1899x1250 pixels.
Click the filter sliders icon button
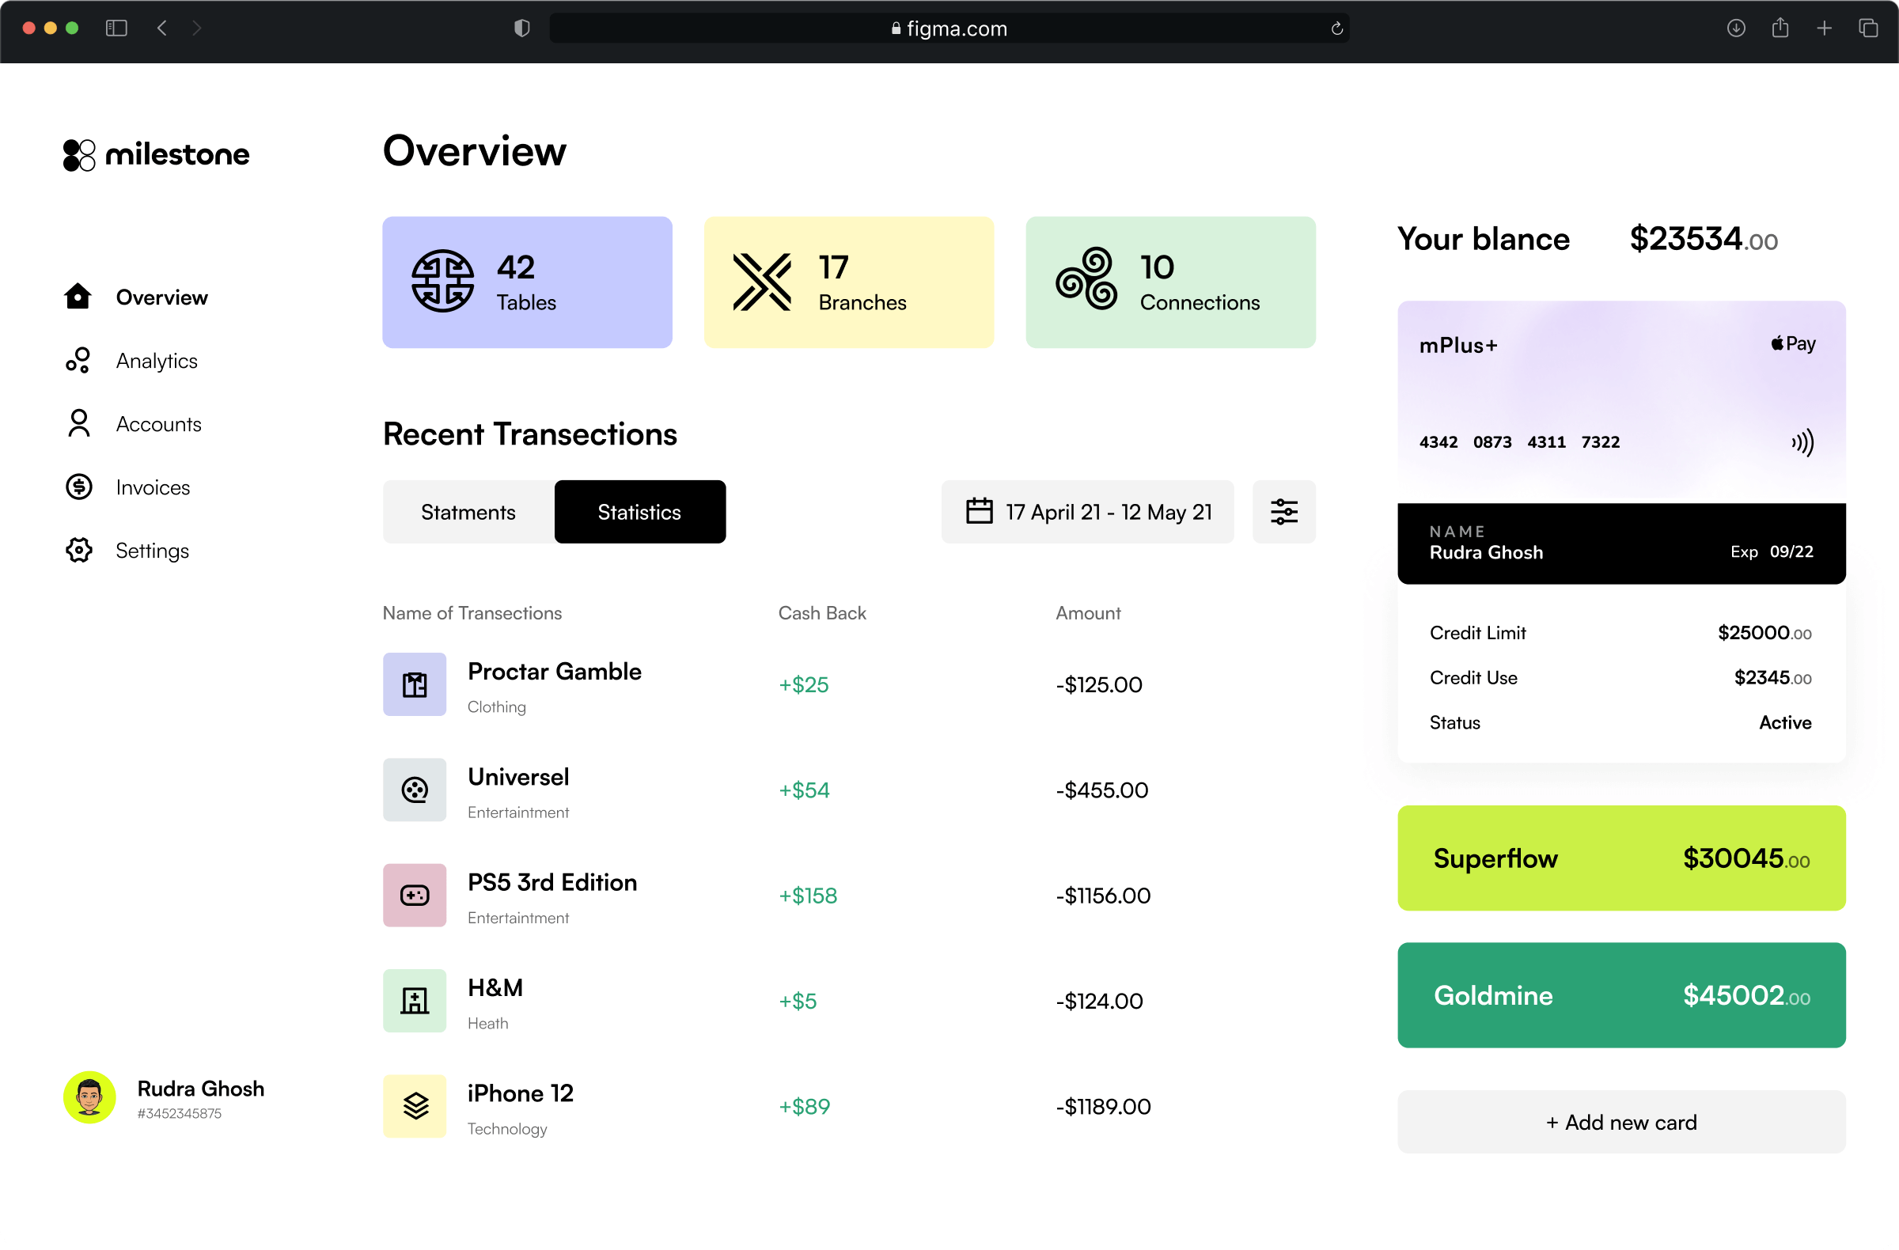click(x=1283, y=511)
